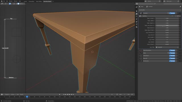Select wireframe viewport shading

tap(16, 4)
